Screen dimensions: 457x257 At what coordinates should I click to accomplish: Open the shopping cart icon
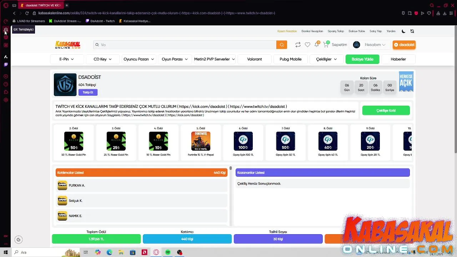coord(326,45)
